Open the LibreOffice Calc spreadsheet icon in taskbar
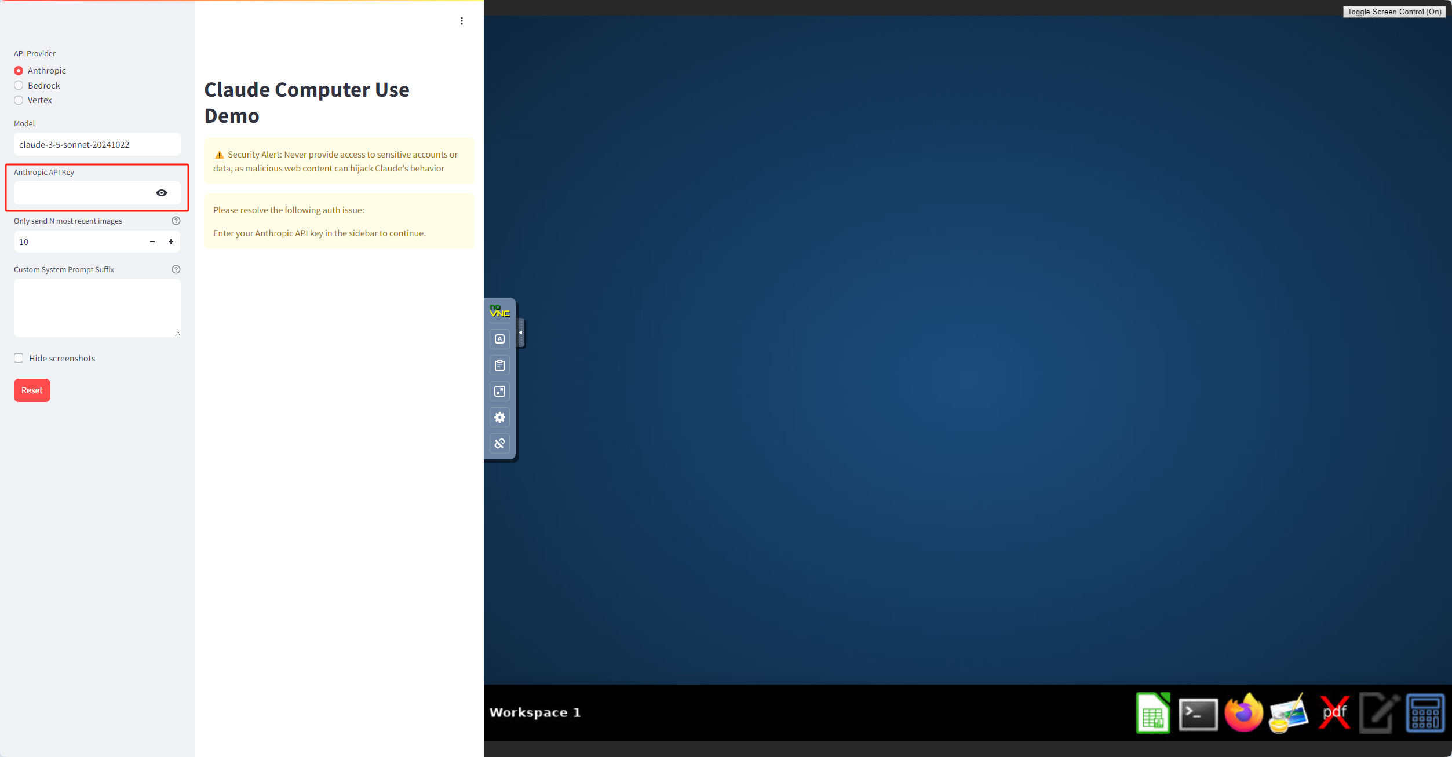The image size is (1452, 757). click(x=1152, y=713)
